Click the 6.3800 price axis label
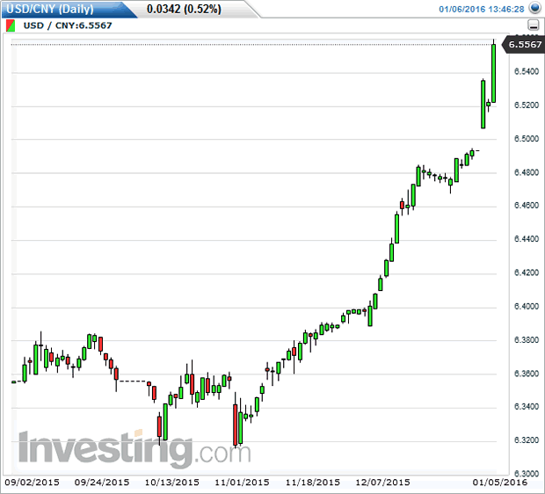The height and width of the screenshot is (494, 545). [527, 340]
